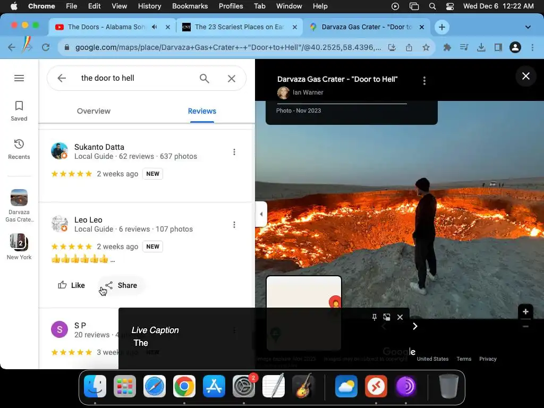Screen dimensions: 544x408
Task: Open Sukanto Datta reviewer profile name
Action: (99, 147)
